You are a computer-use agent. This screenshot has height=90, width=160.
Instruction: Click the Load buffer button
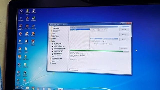124,30
